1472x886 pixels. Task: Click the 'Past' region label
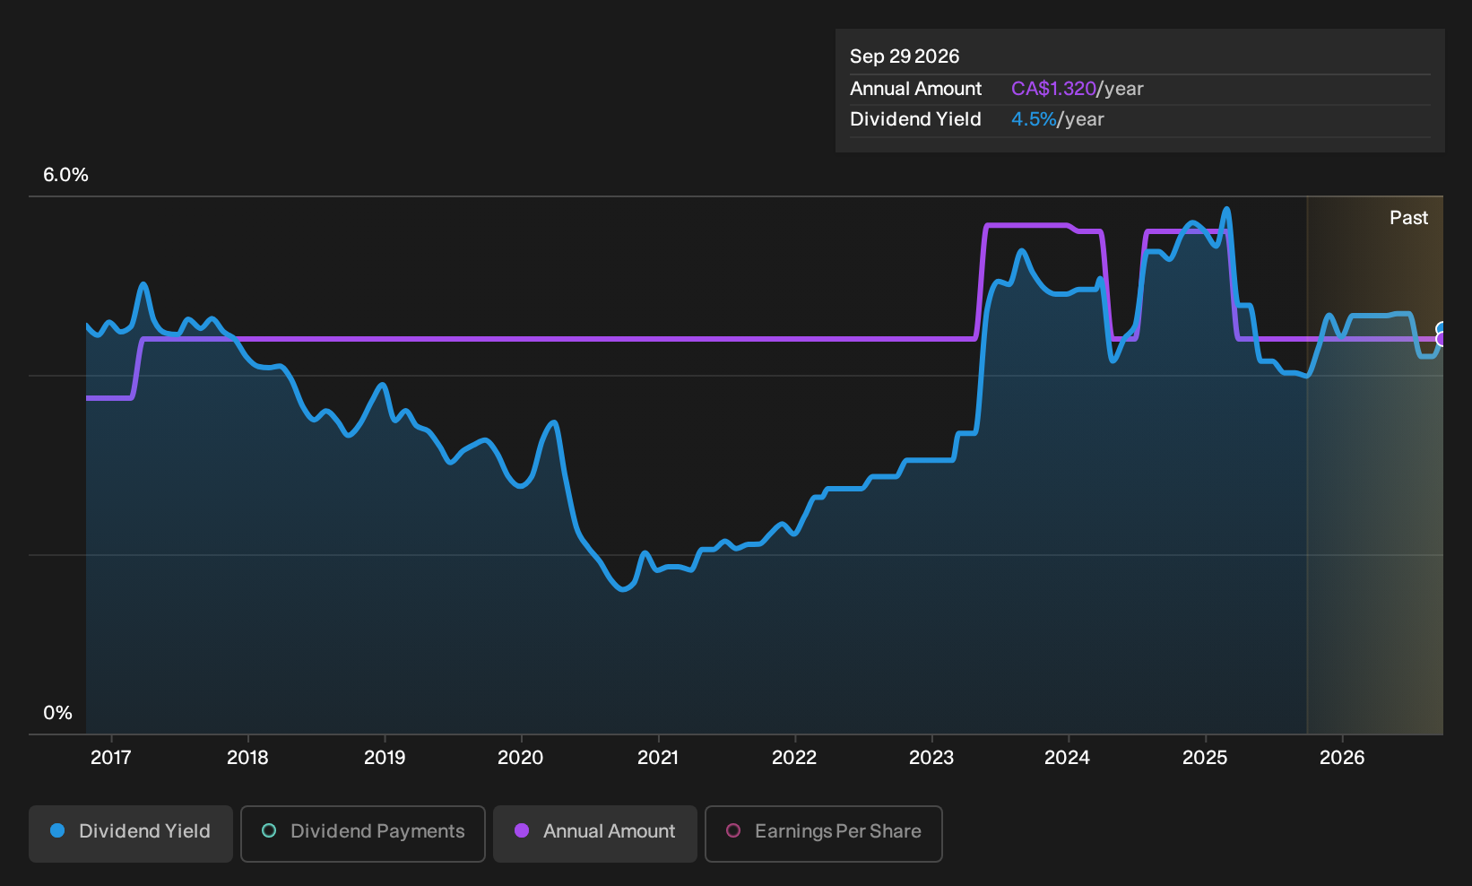[1408, 218]
